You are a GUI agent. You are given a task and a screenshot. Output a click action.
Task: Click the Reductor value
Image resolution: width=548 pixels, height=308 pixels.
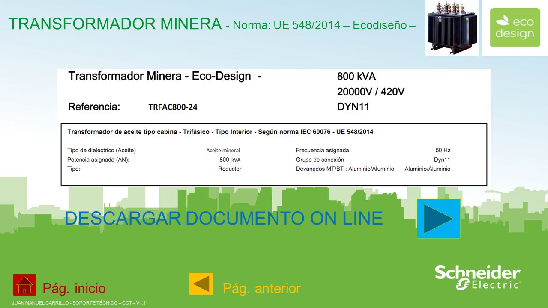230,169
